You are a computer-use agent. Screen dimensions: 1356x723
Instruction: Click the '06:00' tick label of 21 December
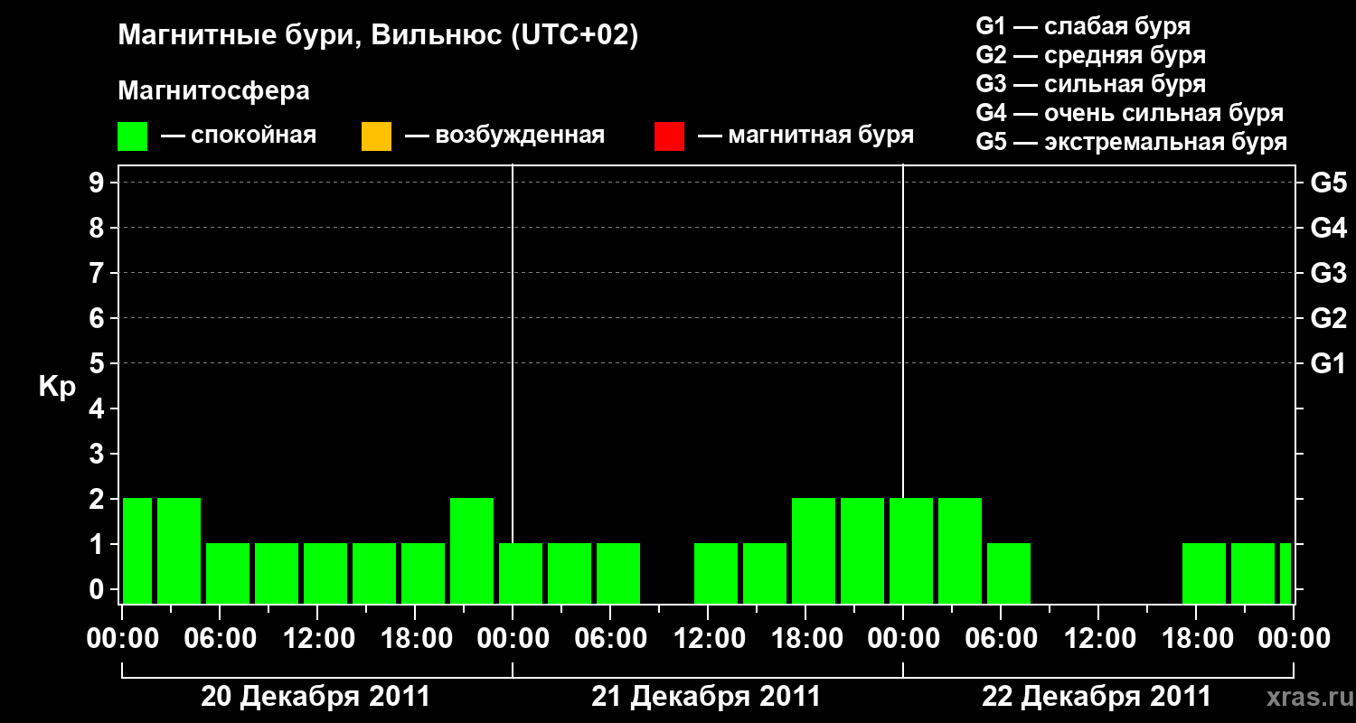click(610, 639)
